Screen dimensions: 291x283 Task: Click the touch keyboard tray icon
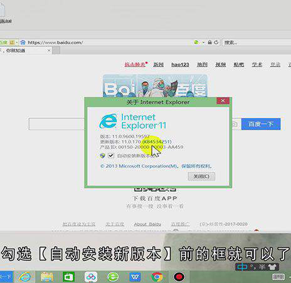278,277
